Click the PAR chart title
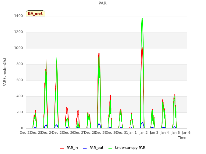The width and height of the screenshot is (206, 154). (x=102, y=3)
